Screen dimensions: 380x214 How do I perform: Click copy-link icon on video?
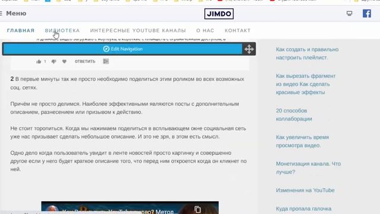[198, 209]
